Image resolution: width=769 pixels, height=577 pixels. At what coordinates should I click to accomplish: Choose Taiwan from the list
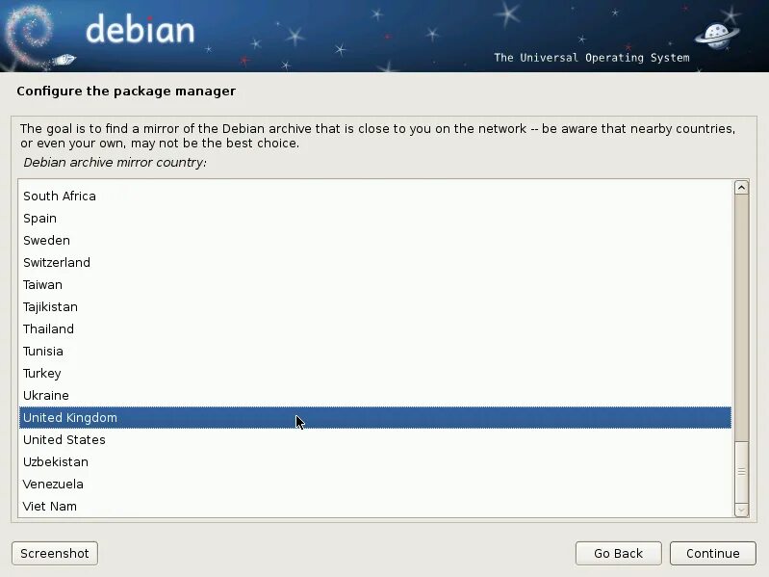[x=375, y=284]
